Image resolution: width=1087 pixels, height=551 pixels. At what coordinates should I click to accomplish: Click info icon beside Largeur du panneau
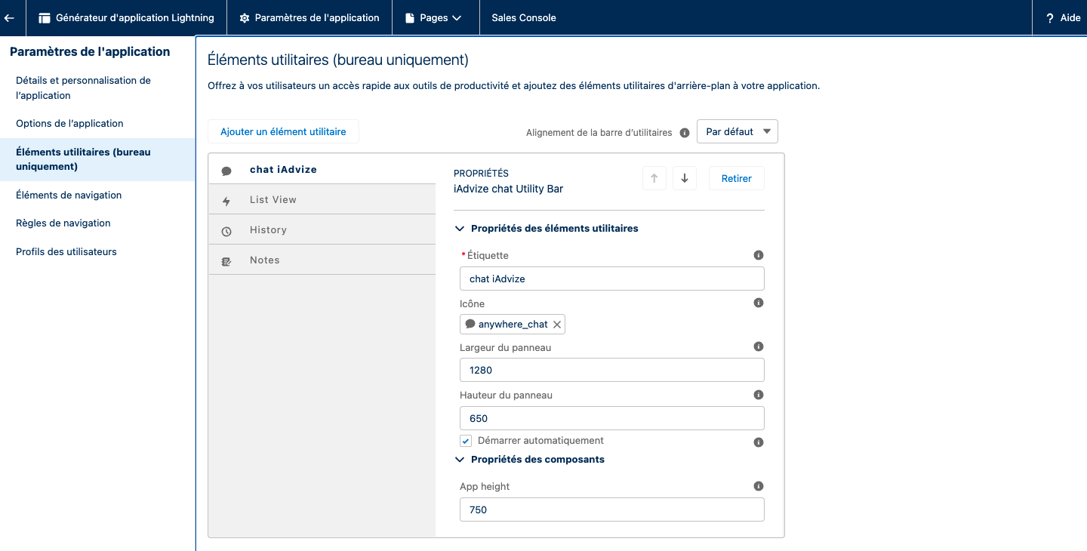pyautogui.click(x=759, y=347)
